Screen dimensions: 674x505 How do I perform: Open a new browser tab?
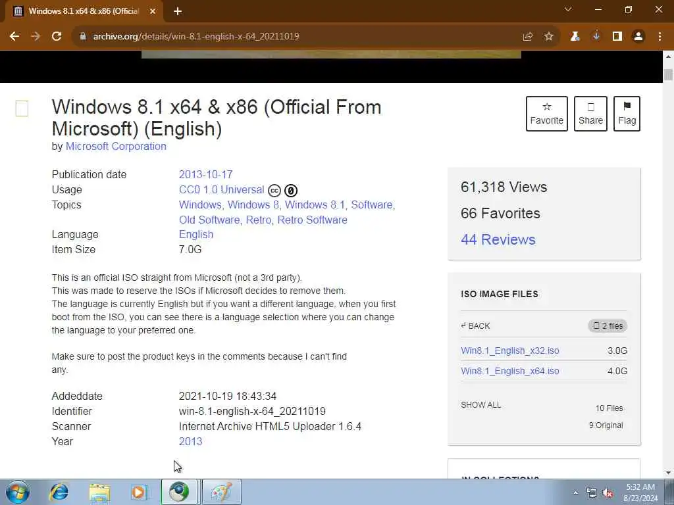click(178, 12)
